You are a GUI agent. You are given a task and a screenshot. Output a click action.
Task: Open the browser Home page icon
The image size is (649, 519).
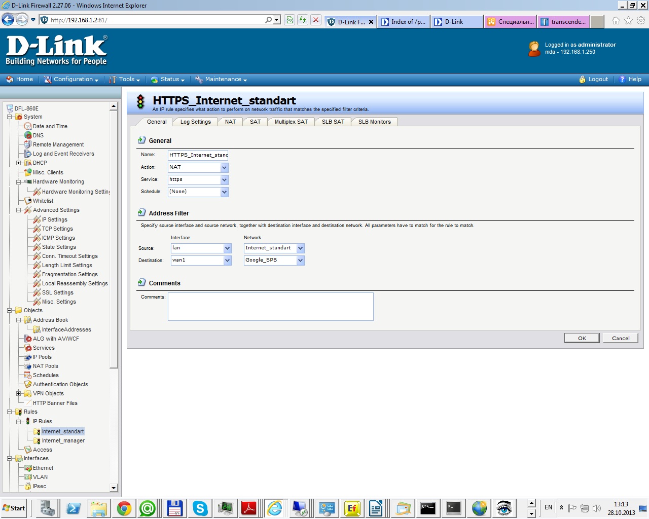point(616,21)
